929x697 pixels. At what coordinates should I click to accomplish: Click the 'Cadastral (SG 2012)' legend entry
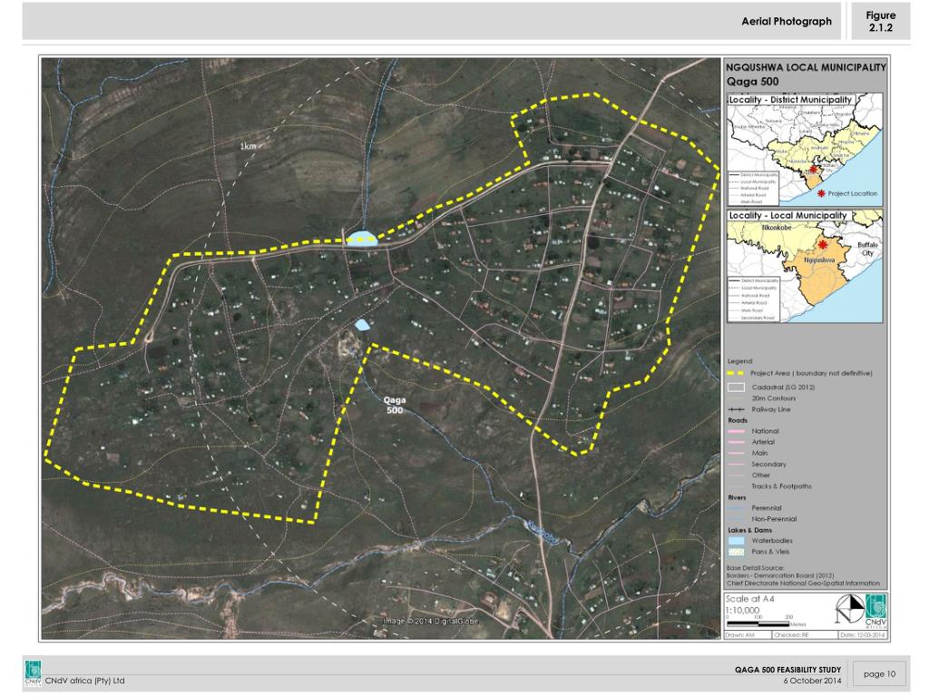(783, 387)
